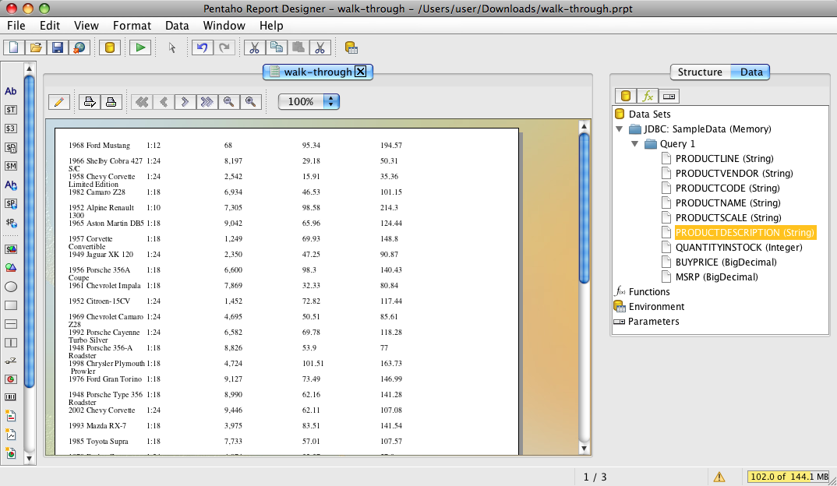Click the Print icon in the preview toolbar

coord(111,102)
